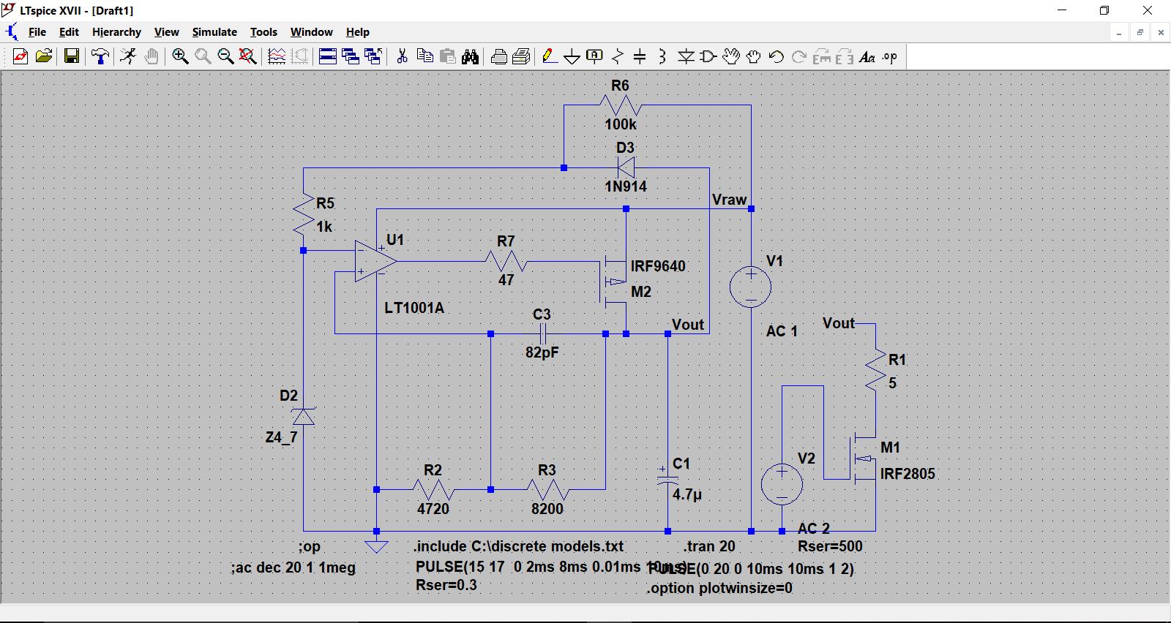Zoom out using the magnifier minus icon
The image size is (1171, 623).
coord(225,56)
